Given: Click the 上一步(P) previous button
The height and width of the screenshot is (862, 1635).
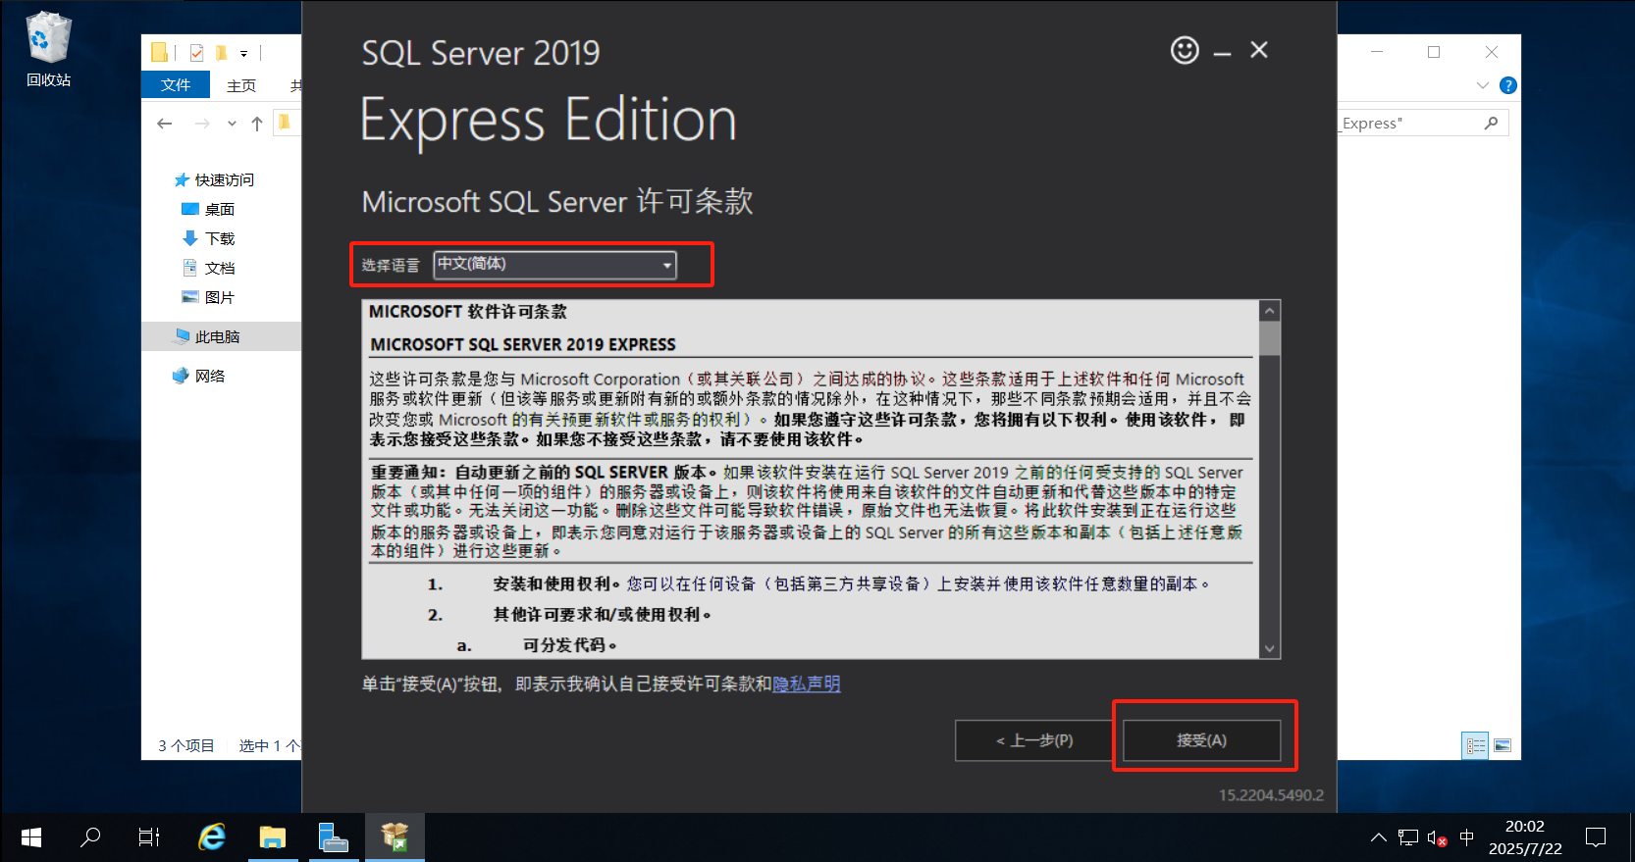Looking at the screenshot, I should (1034, 740).
